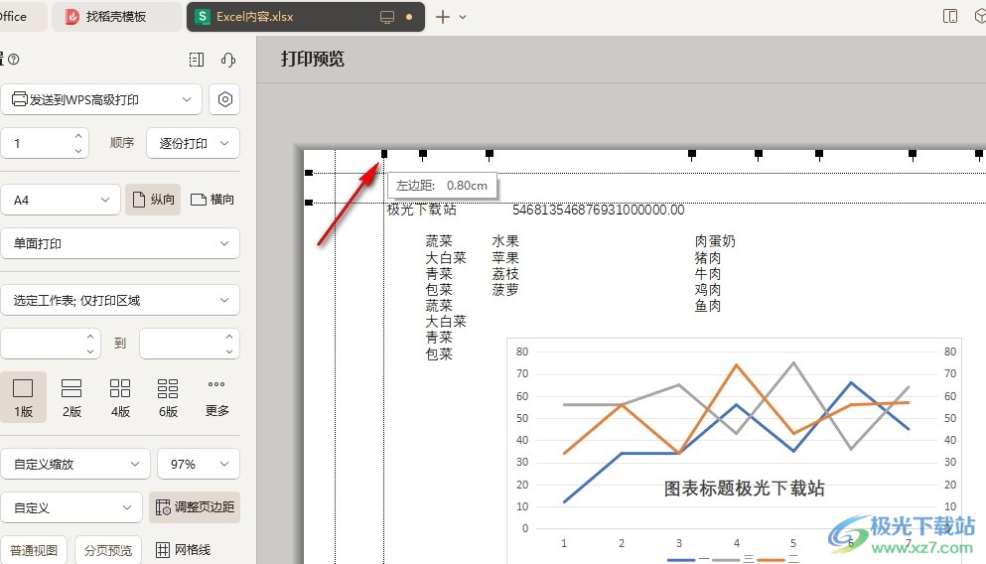
Task: Click the help question mark icon
Action: (x=14, y=60)
